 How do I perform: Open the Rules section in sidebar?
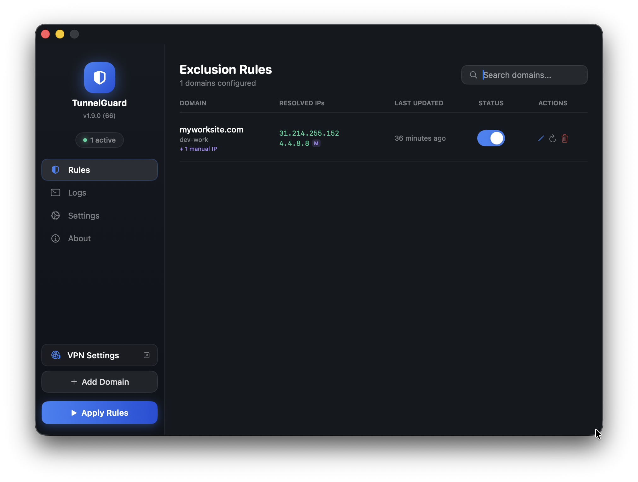point(100,170)
